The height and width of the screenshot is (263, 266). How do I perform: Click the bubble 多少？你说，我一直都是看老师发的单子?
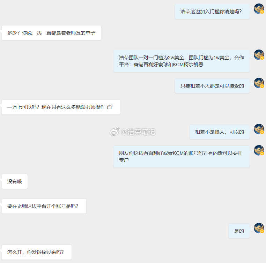51,33
